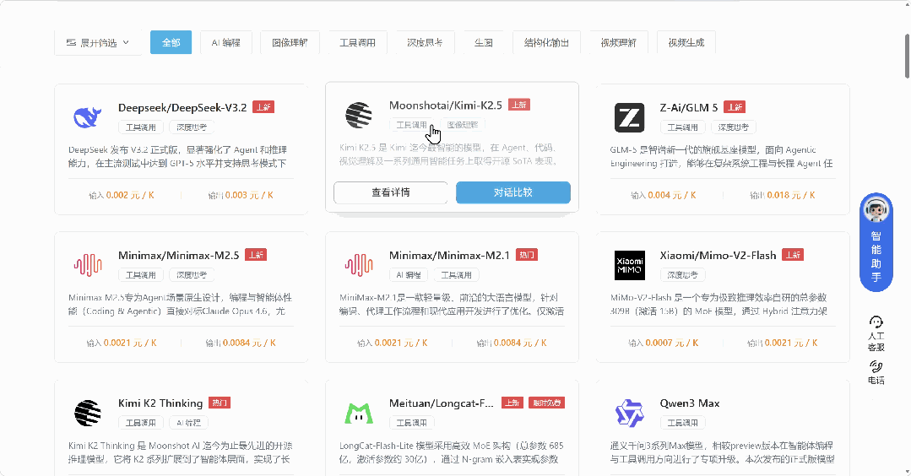
Task: Click the 热门 badge on Kimi K2 Thinking
Action: point(220,403)
